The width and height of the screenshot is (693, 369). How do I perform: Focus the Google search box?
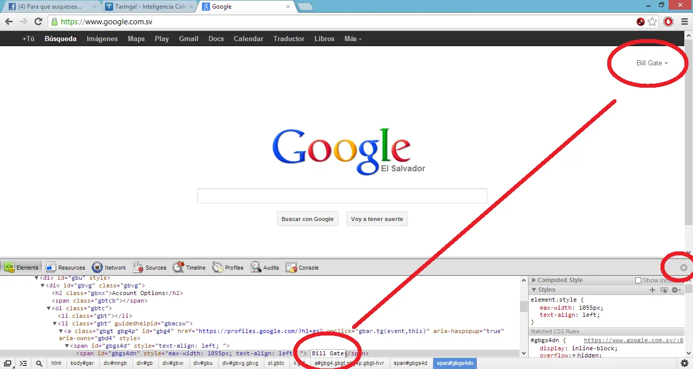point(342,196)
